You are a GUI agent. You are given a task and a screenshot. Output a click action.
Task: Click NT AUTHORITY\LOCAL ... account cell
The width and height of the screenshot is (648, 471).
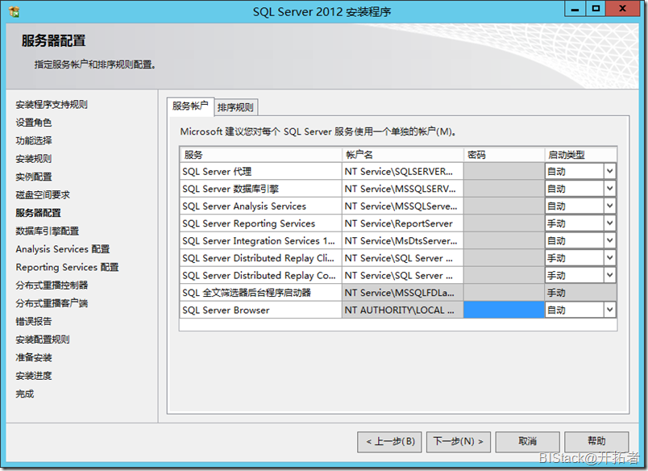coord(402,310)
